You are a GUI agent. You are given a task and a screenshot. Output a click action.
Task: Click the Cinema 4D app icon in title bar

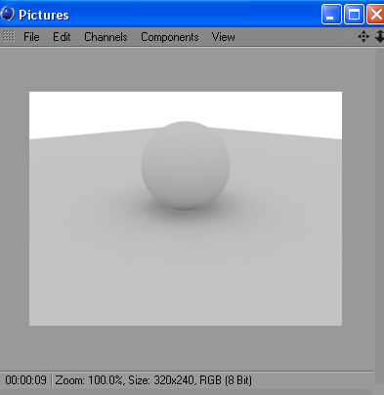click(8, 14)
